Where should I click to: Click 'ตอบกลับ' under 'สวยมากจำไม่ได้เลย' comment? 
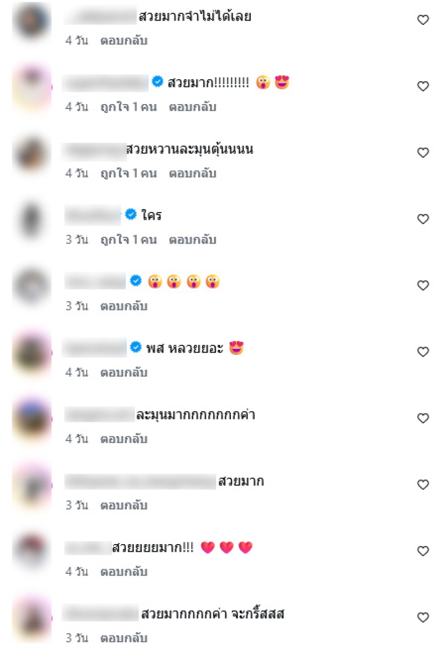(124, 40)
